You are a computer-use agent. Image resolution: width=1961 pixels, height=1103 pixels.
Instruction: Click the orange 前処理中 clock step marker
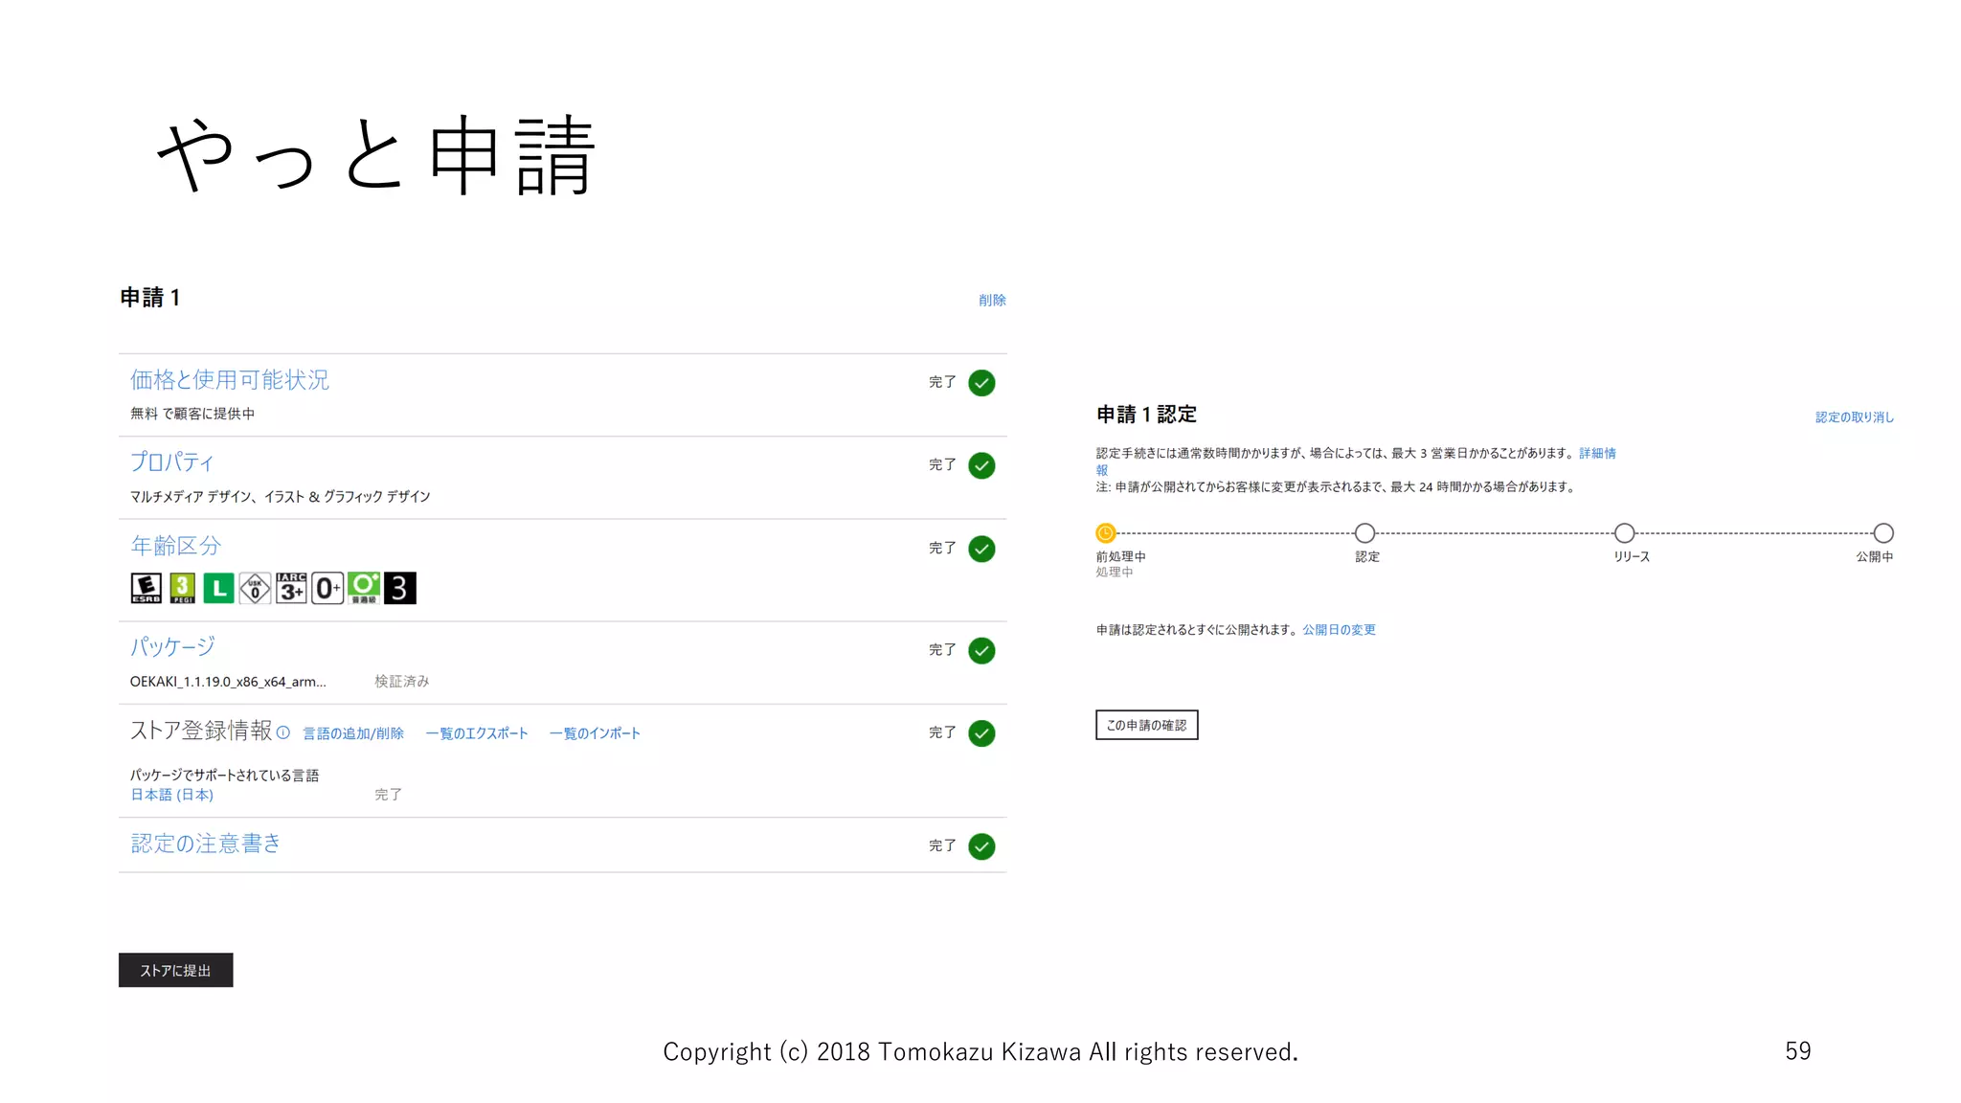tap(1106, 533)
